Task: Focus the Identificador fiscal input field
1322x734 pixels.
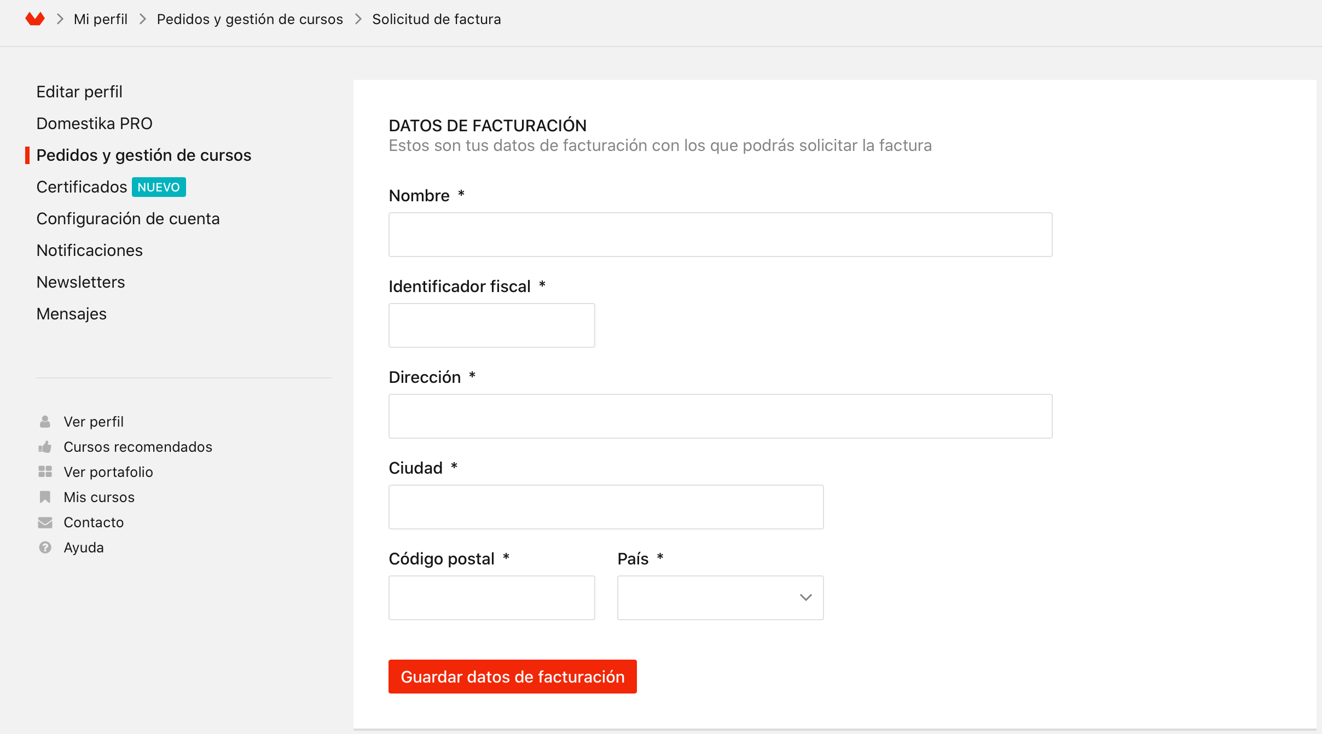Action: [491, 325]
